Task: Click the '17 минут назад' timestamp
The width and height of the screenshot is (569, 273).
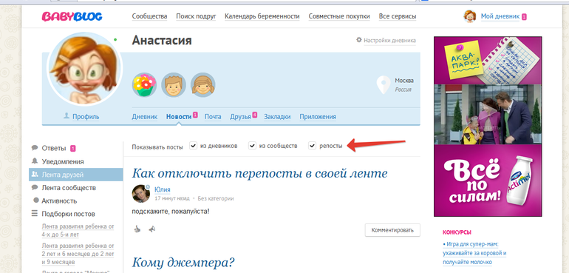Action: pyautogui.click(x=172, y=198)
